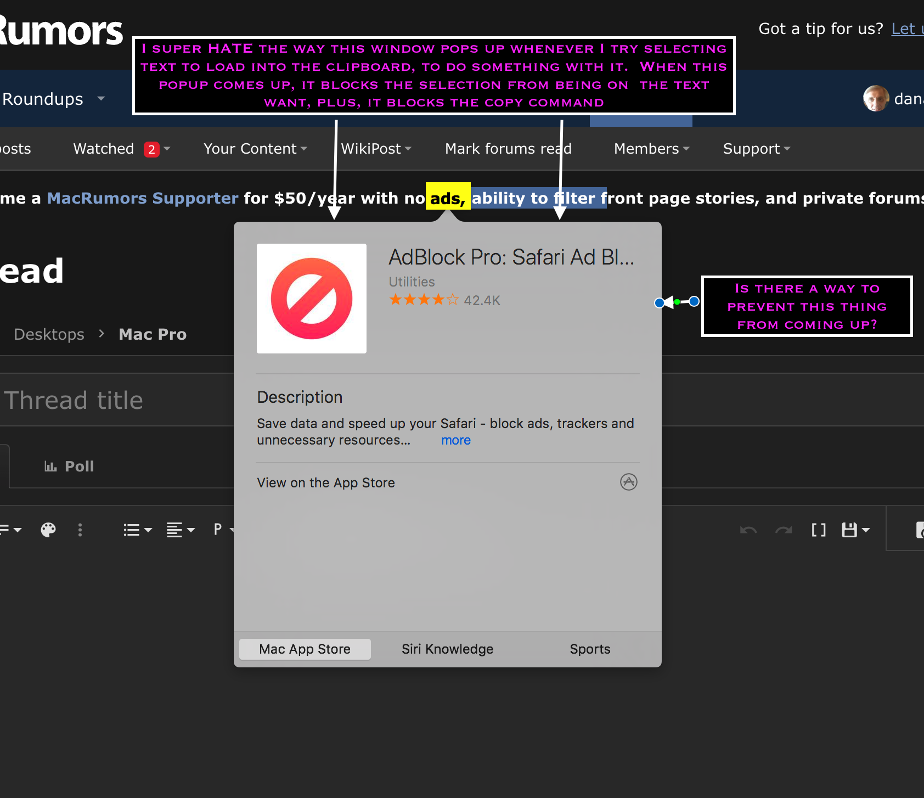Click the undo arrow in editor toolbar

748,530
